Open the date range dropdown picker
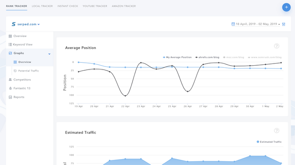 click(x=256, y=24)
